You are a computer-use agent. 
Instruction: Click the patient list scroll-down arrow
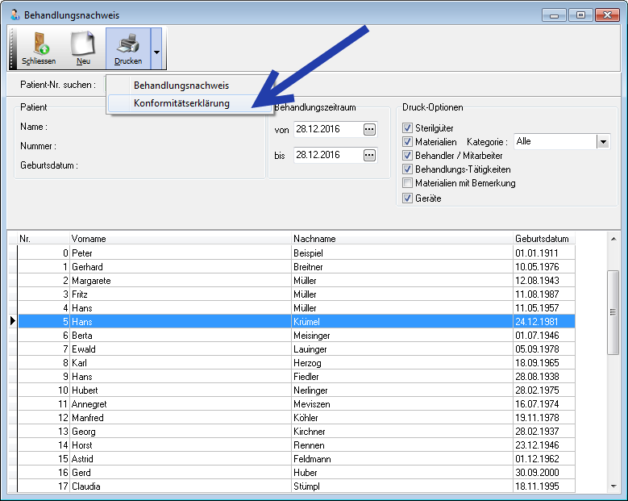click(x=613, y=486)
